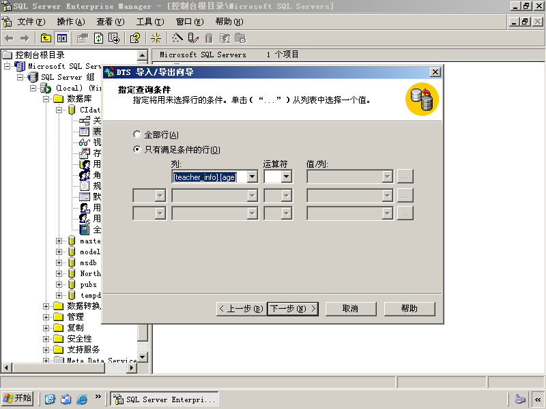Screen dimensions: 546x409
Task: Click the New login toolbar icon
Action: pyautogui.click(x=225, y=38)
